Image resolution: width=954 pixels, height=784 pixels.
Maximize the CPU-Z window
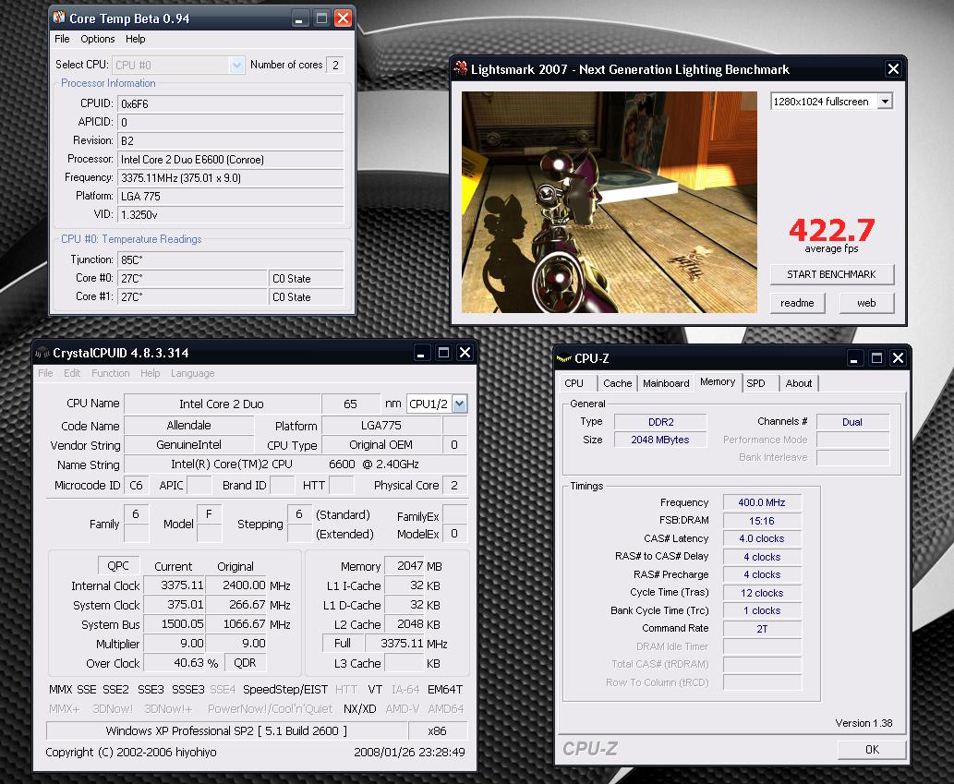[x=876, y=358]
